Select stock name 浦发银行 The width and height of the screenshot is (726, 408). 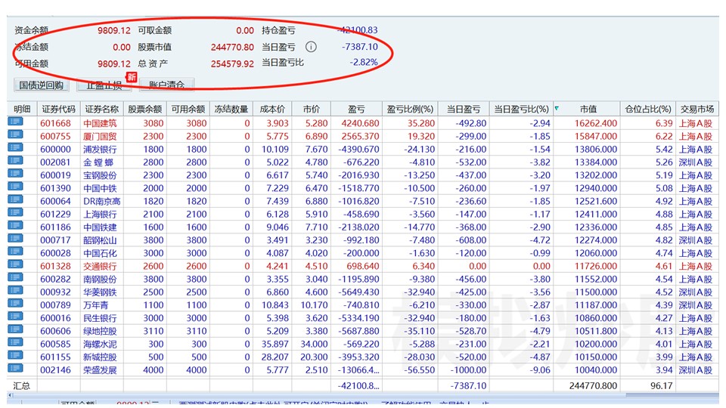click(100, 150)
